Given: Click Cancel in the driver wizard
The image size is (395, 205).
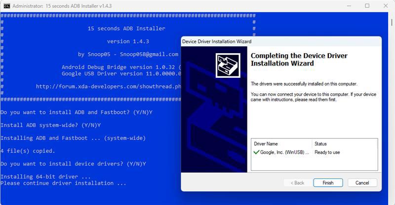Looking at the screenshot, I should 362,183.
